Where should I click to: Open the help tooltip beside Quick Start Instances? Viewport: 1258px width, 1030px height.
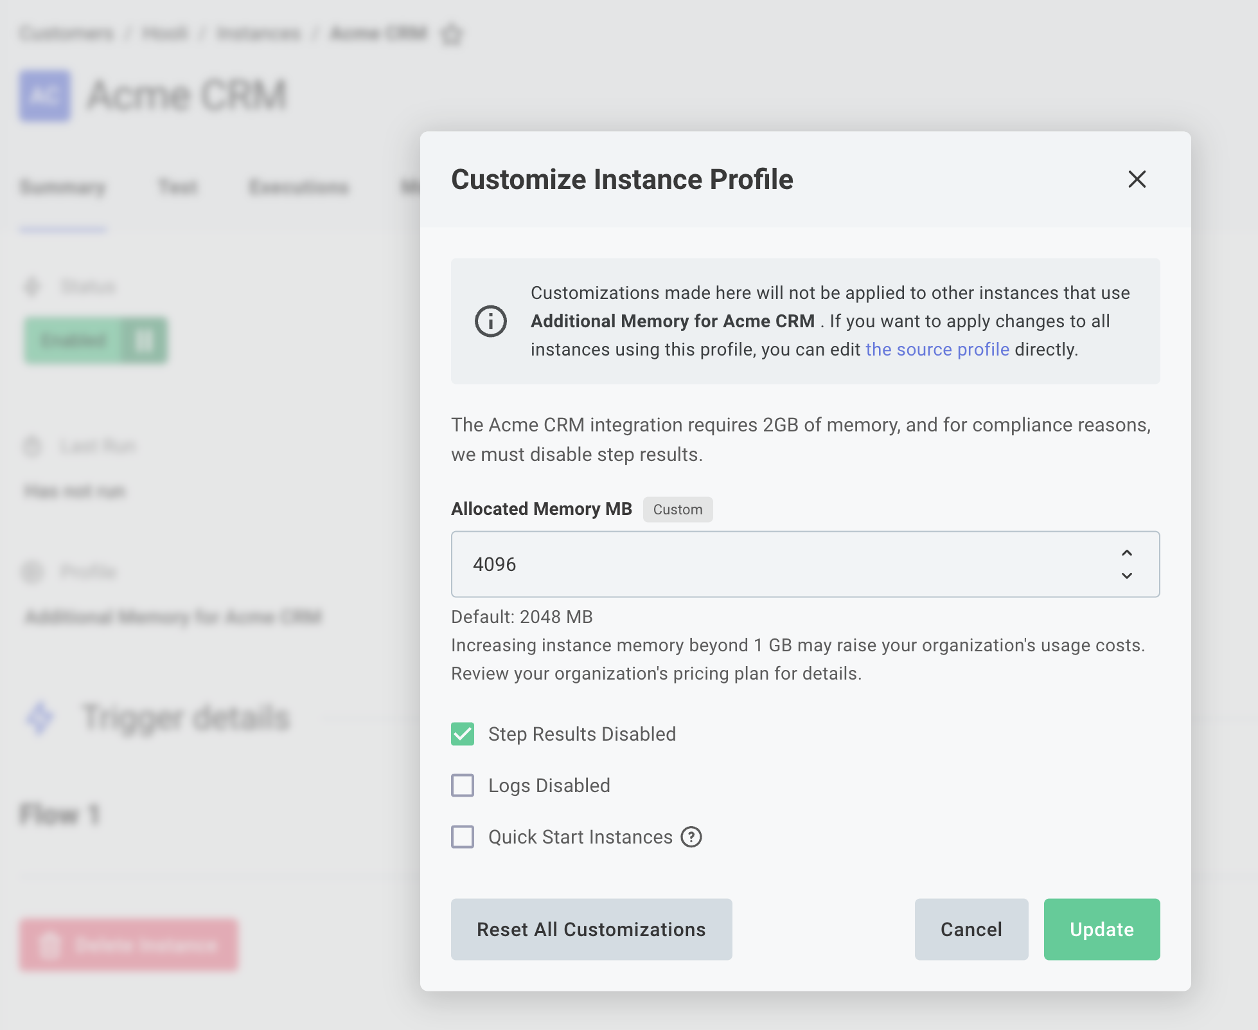[x=691, y=836]
